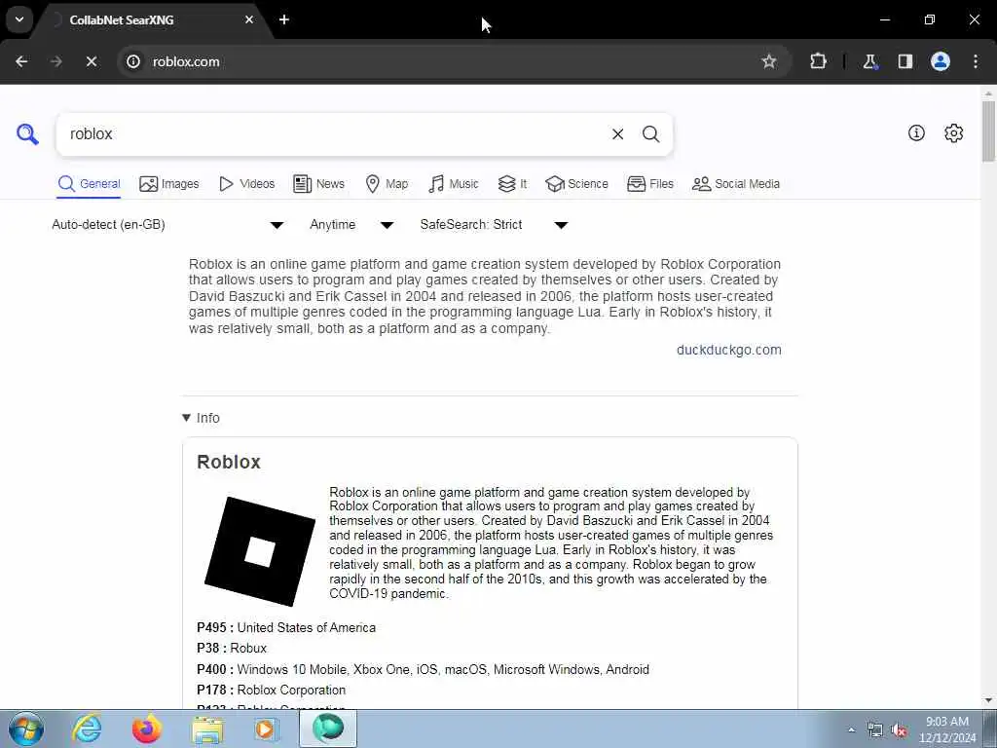997x748 pixels.
Task: Switch to Music results tab
Action: (454, 184)
